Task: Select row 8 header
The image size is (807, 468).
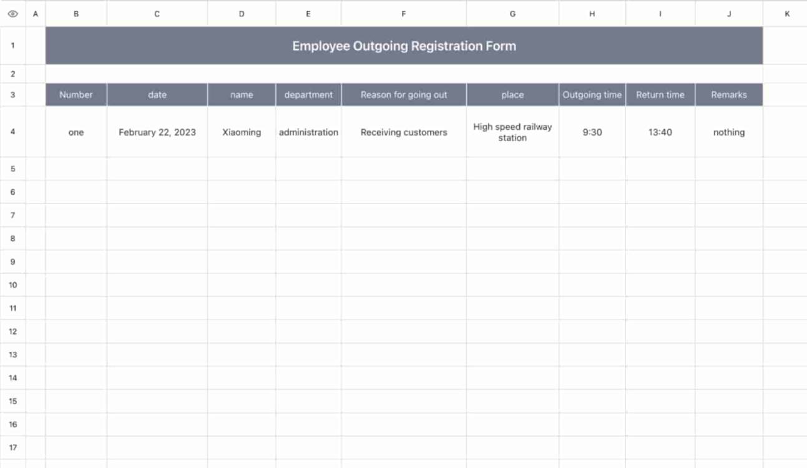Action: [12, 238]
